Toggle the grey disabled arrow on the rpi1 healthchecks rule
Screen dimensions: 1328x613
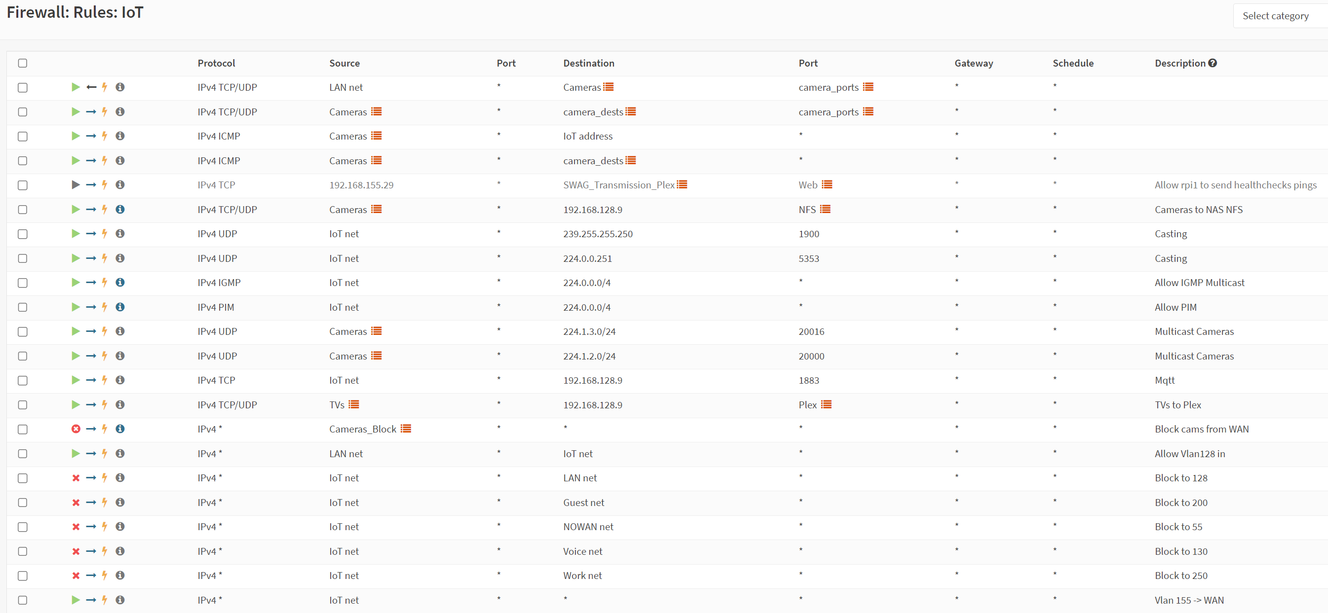[76, 184]
